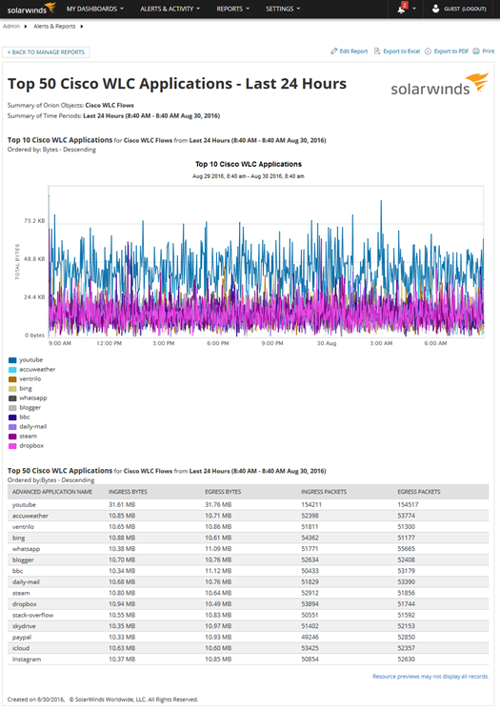Click the Print link

tap(489, 51)
